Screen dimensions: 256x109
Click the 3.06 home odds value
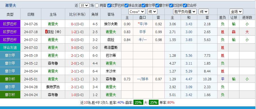(173, 24)
